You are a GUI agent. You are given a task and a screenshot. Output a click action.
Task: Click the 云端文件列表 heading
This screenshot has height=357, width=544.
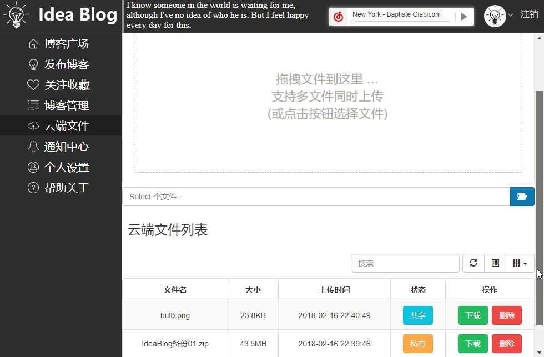[x=168, y=230]
